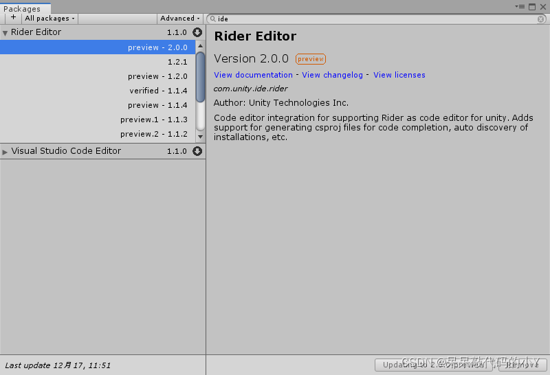
Task: Open the window options menu icon
Action: pyautogui.click(x=520, y=7)
